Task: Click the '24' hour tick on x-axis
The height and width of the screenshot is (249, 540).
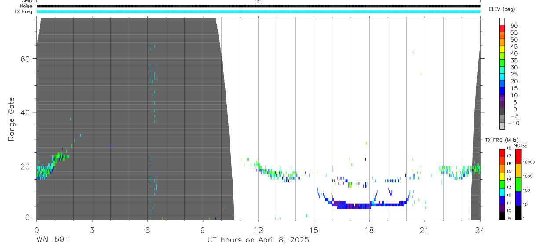Action: (480, 230)
